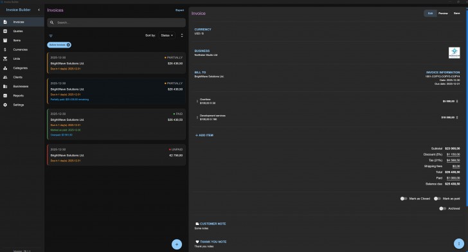Click the BrightWave Solutions Ltd. Bill To value
This screenshot has height=252, width=468.
tap(209, 76)
